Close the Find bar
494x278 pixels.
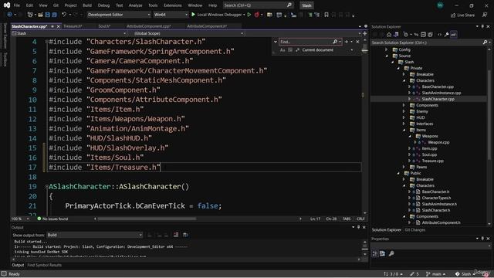(357, 42)
